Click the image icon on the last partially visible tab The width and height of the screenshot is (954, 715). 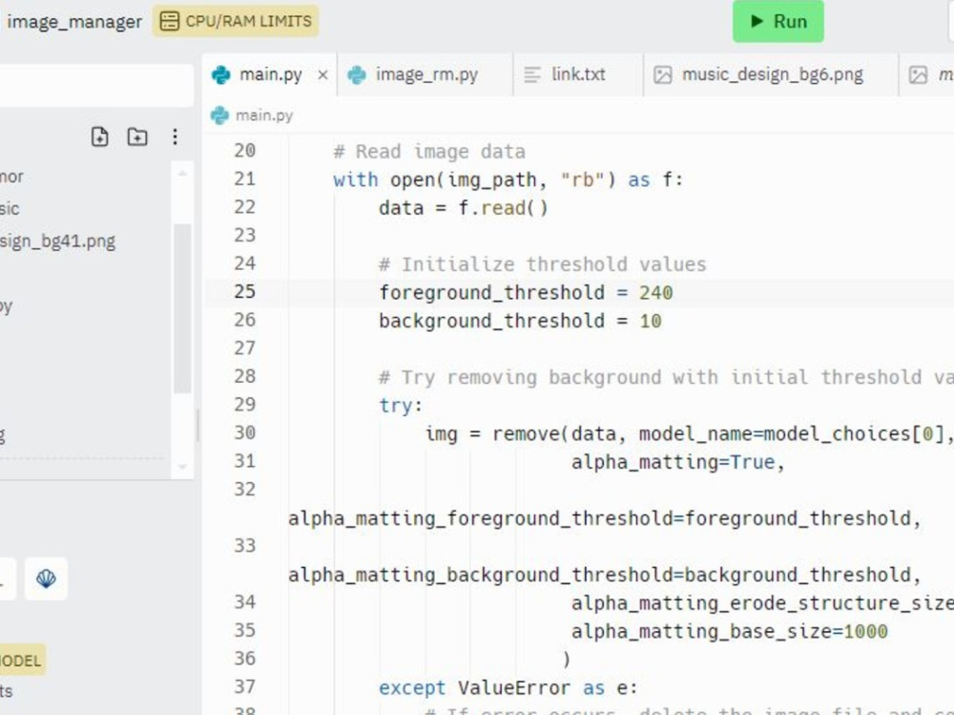tap(918, 74)
